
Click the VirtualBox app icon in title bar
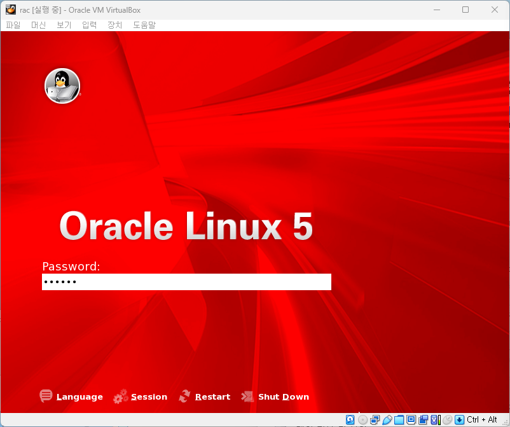coord(10,10)
